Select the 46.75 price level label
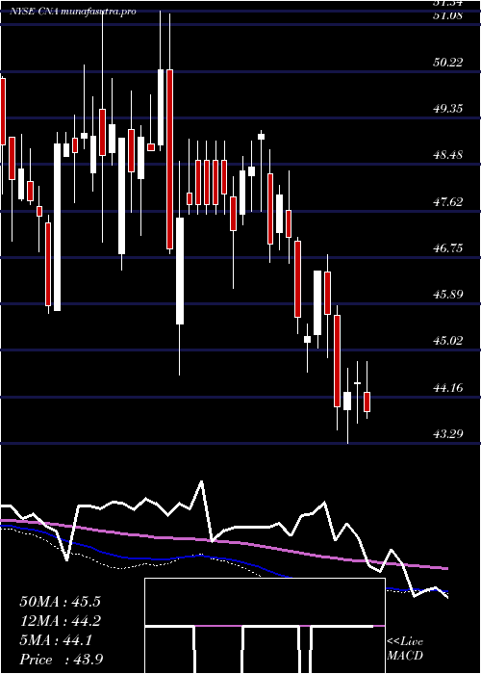The image size is (481, 674). tap(448, 248)
